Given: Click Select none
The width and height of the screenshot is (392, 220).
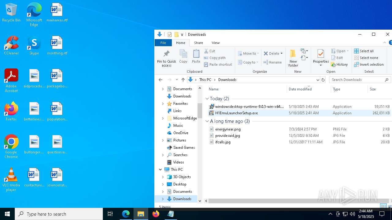Looking at the screenshot, I should click(366, 58).
